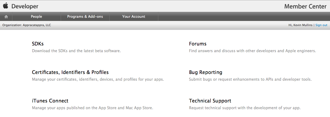Open the SDKs section heading

[38, 44]
